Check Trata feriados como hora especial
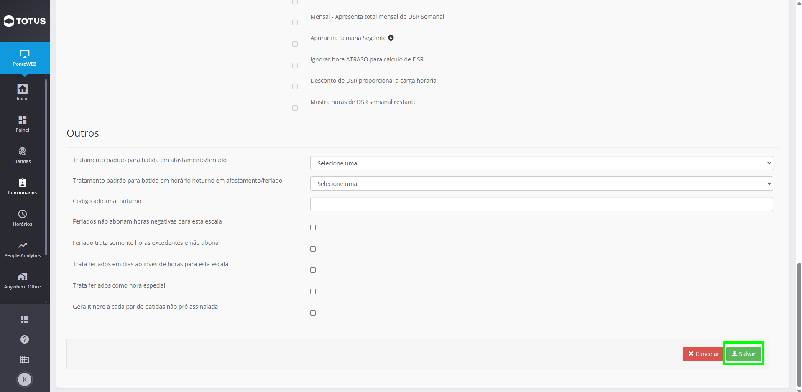 click(313, 291)
